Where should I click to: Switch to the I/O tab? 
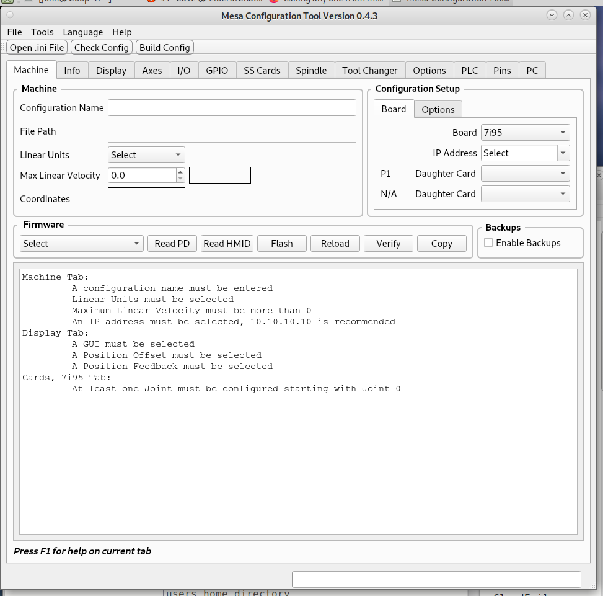tap(184, 71)
